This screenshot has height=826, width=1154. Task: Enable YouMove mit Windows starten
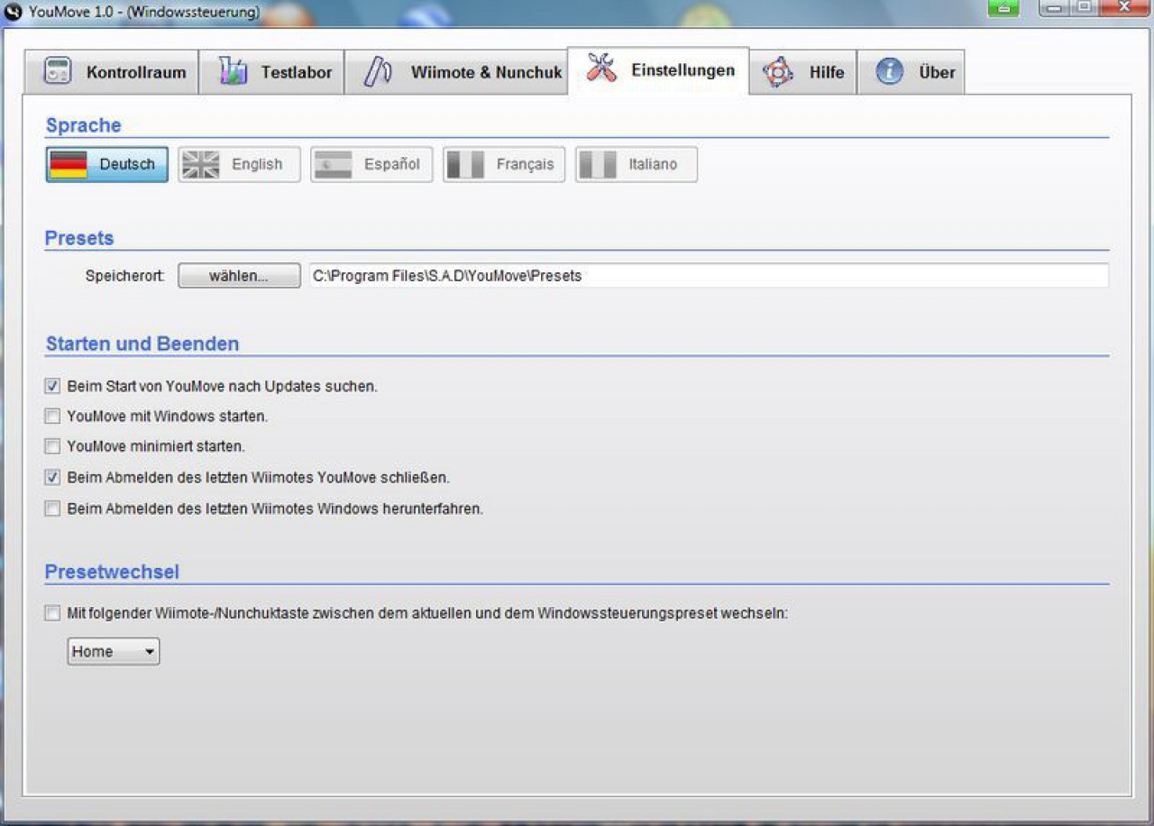point(52,417)
